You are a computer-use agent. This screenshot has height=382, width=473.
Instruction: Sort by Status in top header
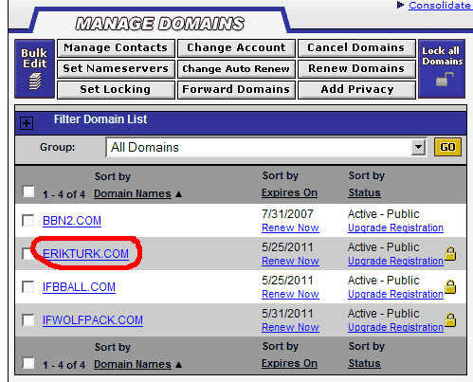[x=364, y=192]
